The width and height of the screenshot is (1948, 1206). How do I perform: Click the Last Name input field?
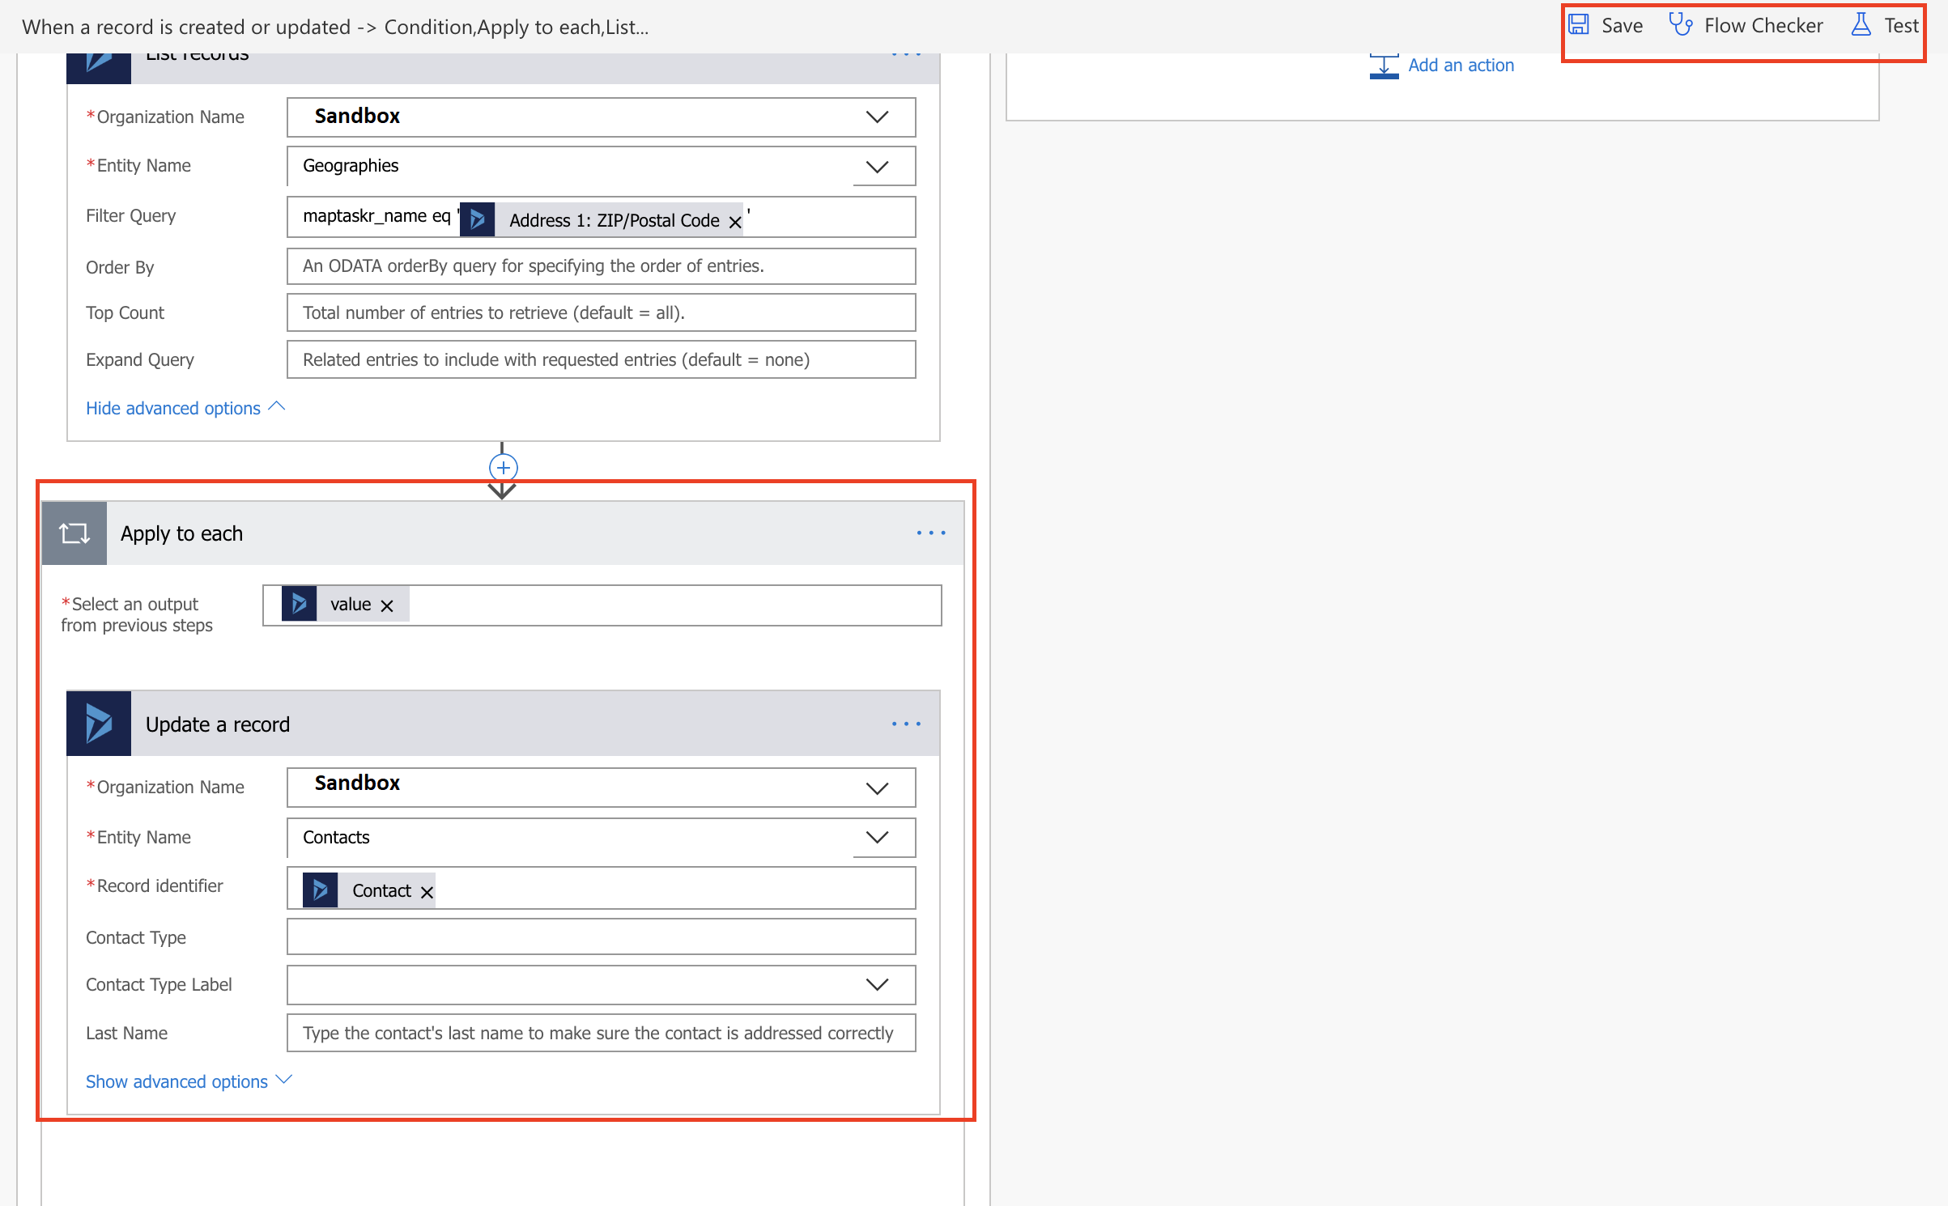pos(601,1034)
